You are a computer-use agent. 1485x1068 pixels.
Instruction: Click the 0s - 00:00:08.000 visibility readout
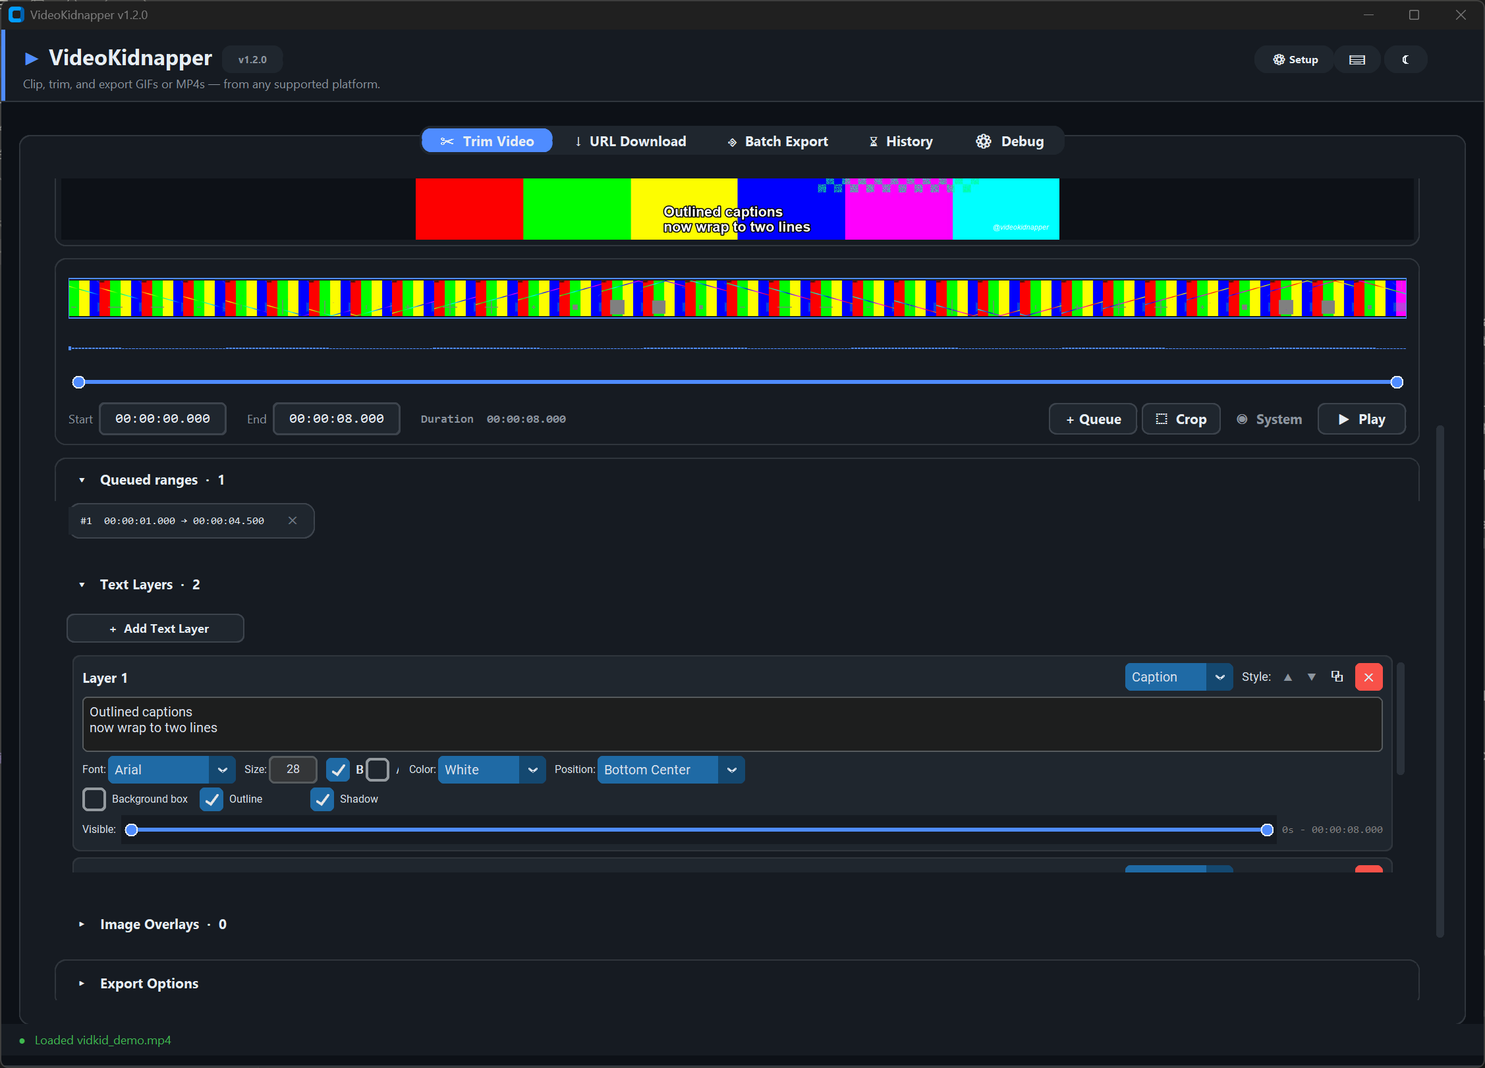pos(1332,830)
